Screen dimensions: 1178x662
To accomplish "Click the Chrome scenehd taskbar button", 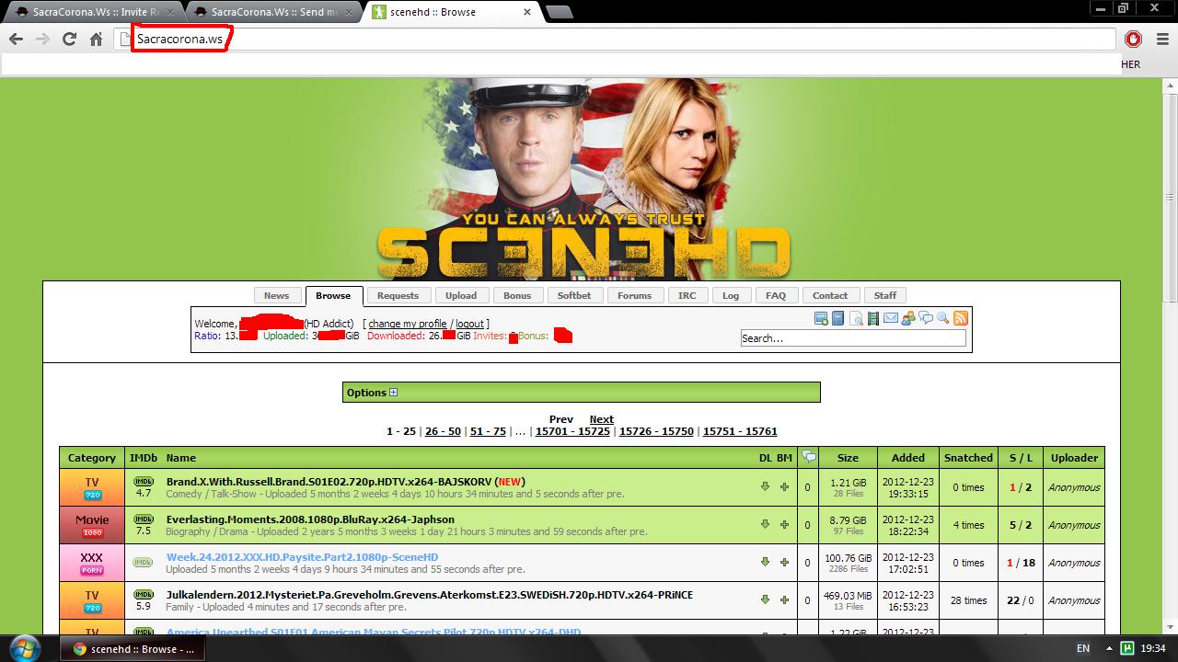I will [x=133, y=648].
